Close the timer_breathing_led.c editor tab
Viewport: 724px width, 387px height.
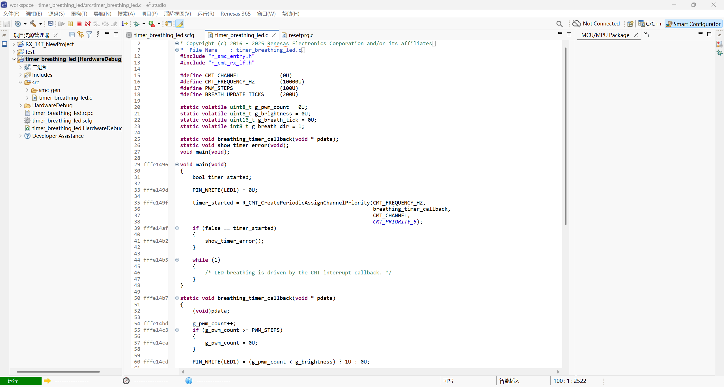pyautogui.click(x=273, y=35)
